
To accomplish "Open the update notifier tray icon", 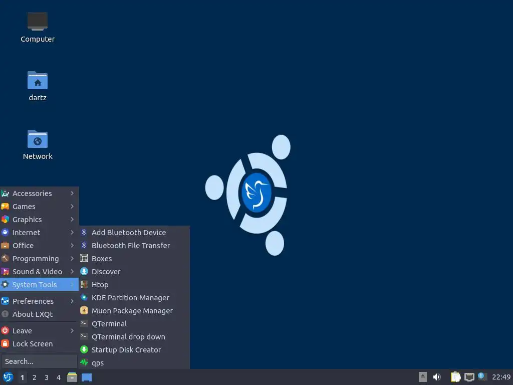I will click(x=482, y=376).
